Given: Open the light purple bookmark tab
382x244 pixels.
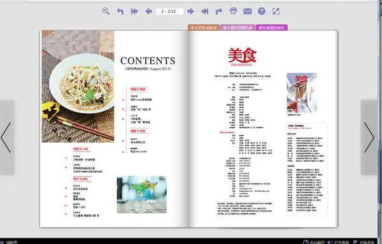Looking at the screenshot, I should pos(237,27).
